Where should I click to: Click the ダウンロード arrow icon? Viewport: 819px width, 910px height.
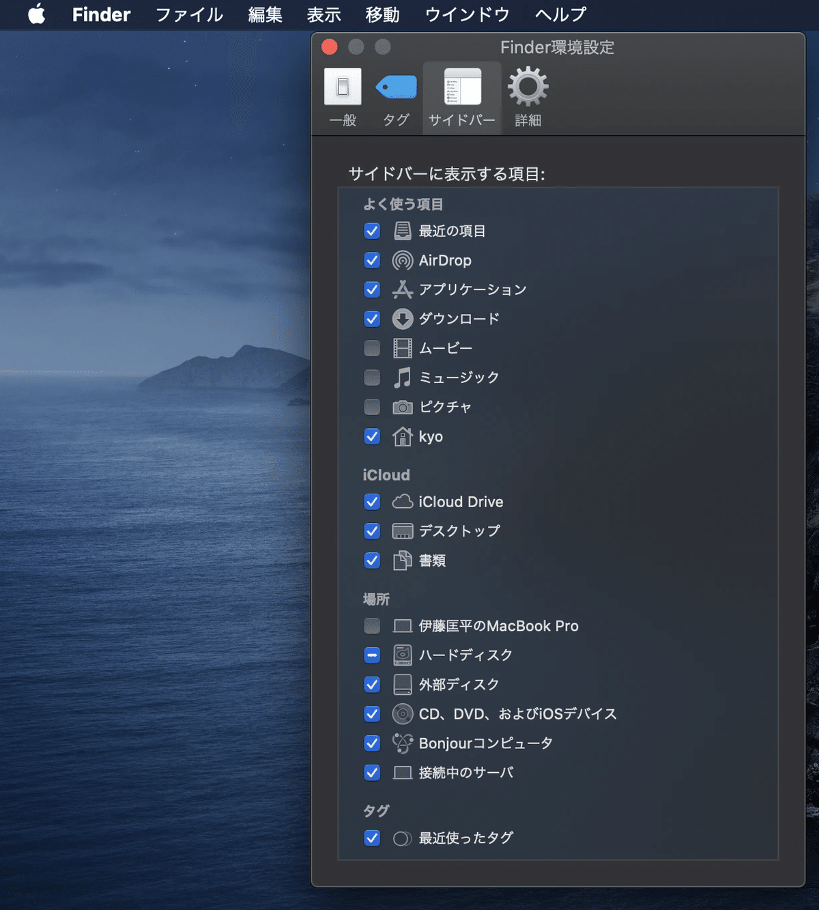coord(403,319)
